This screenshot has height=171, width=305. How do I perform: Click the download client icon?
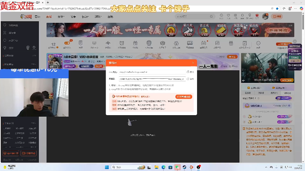tap(235, 16)
